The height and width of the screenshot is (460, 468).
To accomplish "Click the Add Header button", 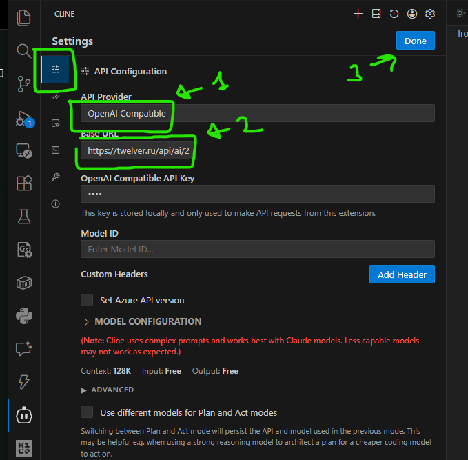I will pos(402,274).
